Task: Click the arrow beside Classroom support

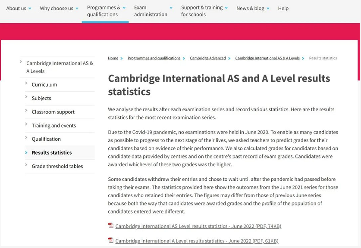Action: pyautogui.click(x=26, y=111)
